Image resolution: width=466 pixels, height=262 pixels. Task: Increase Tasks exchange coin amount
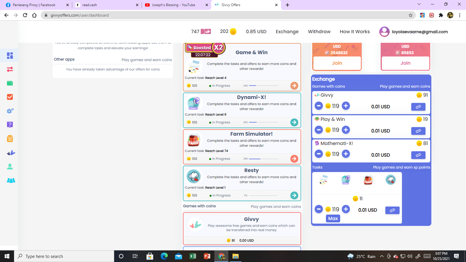pos(346,209)
